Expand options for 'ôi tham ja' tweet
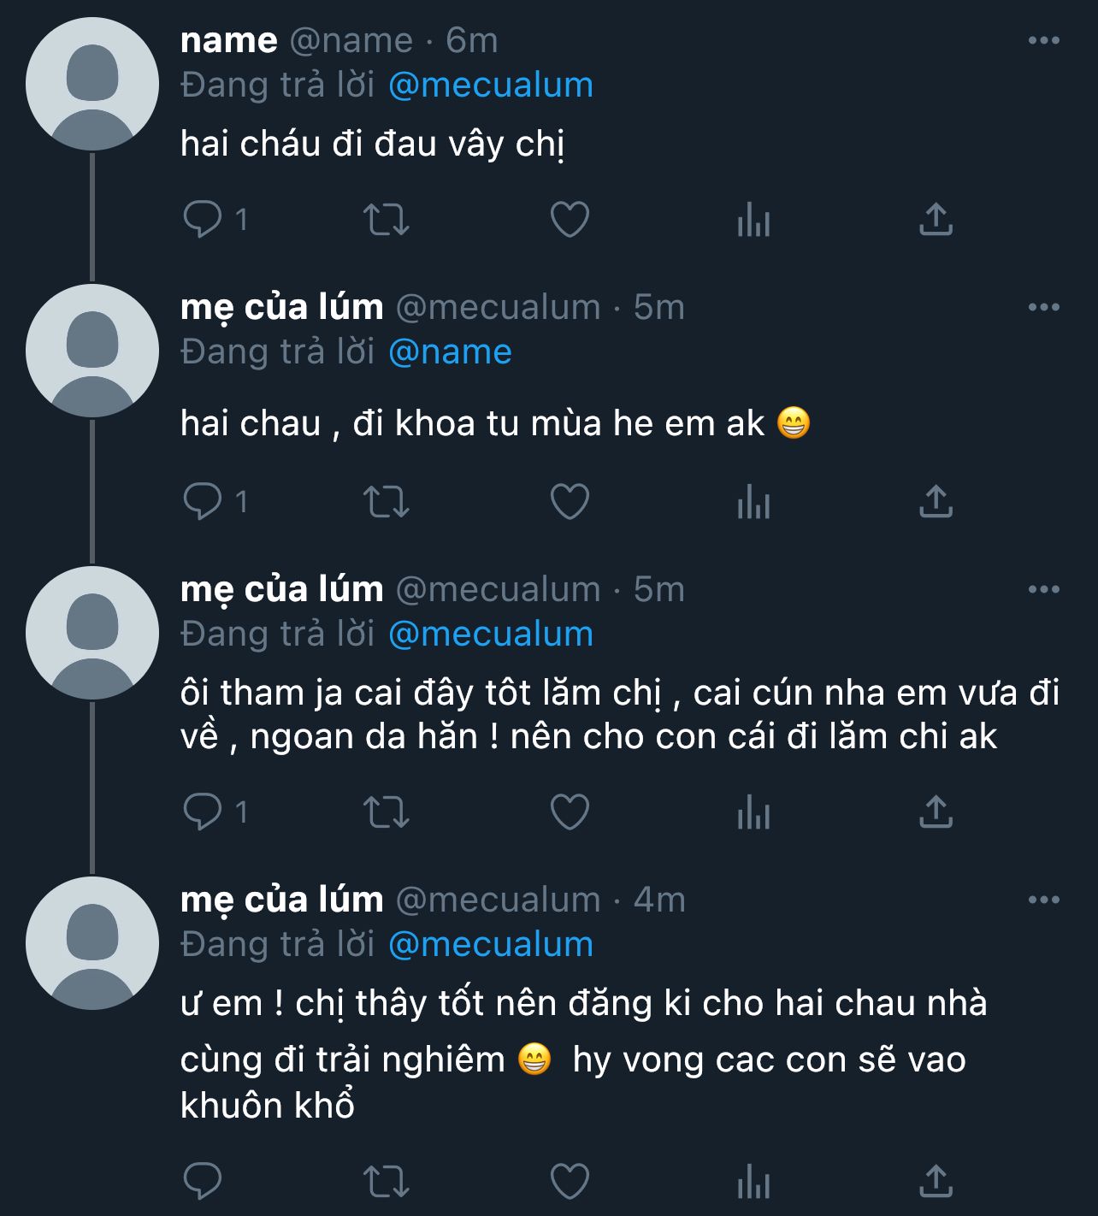The width and height of the screenshot is (1098, 1216). click(1043, 589)
